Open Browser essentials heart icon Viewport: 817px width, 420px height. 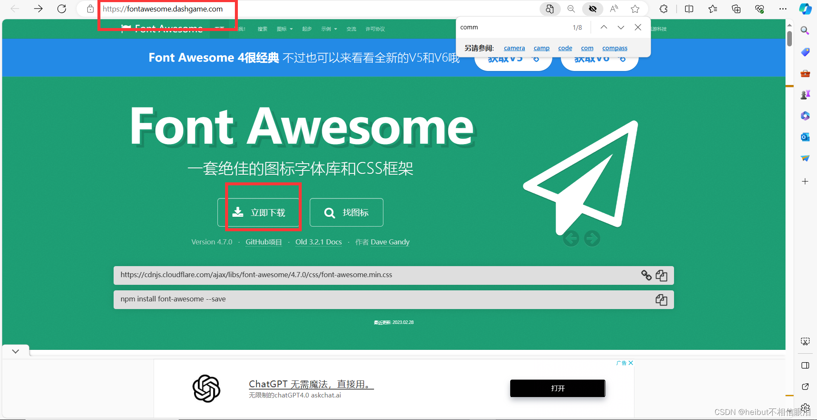(760, 9)
